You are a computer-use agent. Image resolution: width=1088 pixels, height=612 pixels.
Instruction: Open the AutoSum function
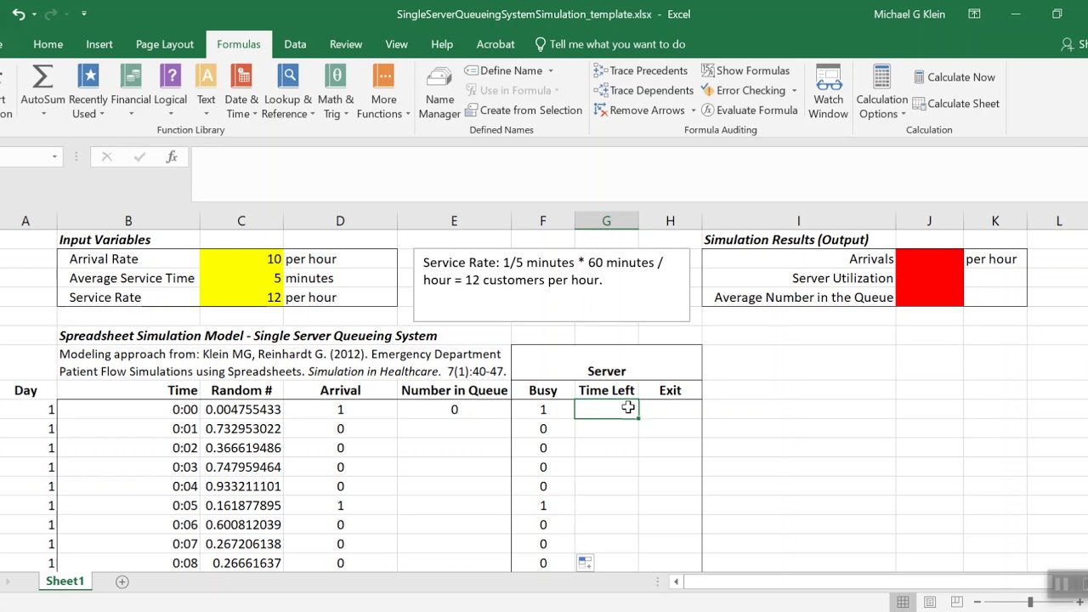[x=42, y=92]
